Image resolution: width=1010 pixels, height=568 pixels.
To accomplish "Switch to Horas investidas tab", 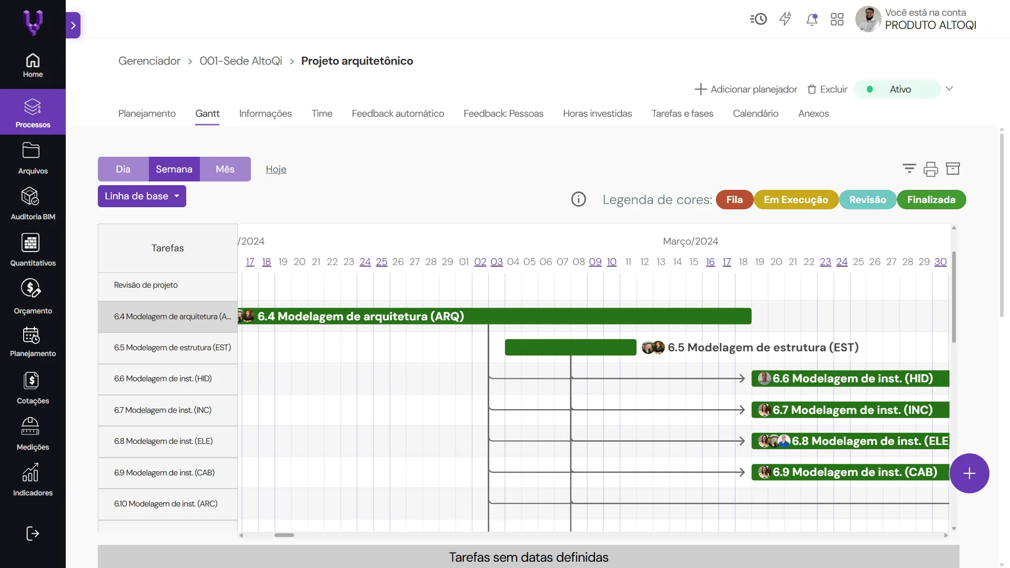I will pyautogui.click(x=597, y=114).
